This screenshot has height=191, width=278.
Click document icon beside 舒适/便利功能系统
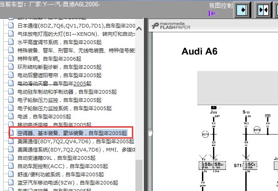pos(11,174)
